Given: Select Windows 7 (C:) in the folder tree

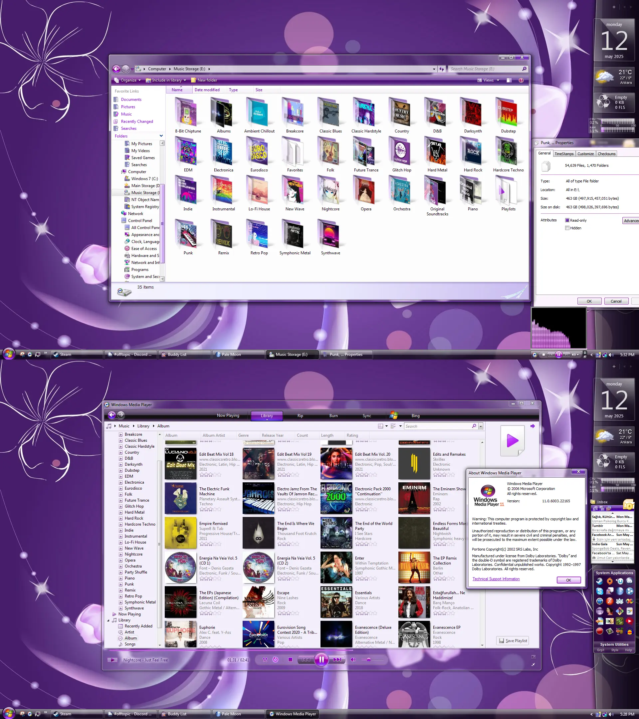Looking at the screenshot, I should coord(144,179).
